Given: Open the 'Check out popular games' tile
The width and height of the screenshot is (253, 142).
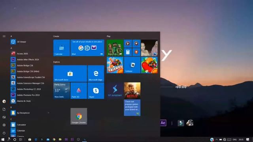Looking at the screenshot, I should click(132, 108).
